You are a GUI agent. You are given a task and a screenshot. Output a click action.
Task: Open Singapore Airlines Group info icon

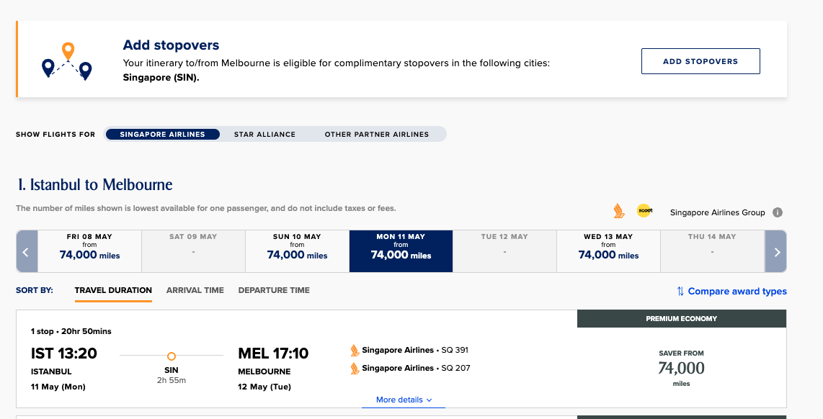coord(778,212)
